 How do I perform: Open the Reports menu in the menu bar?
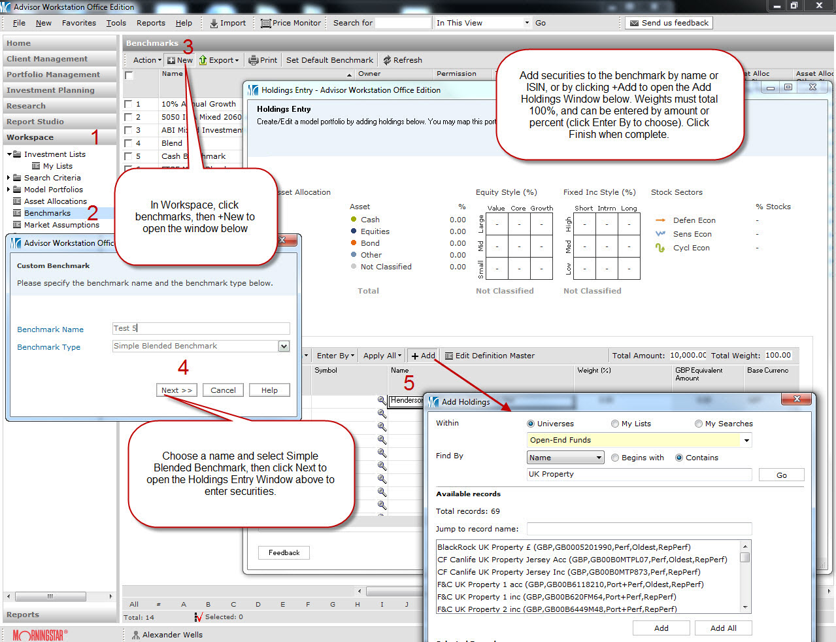tap(150, 23)
